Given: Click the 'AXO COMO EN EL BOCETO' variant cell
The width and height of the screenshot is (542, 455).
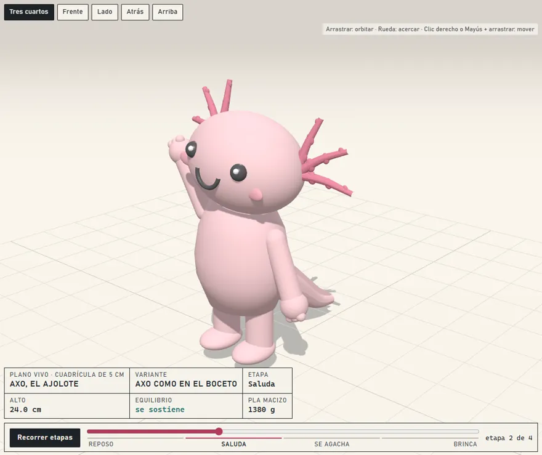Looking at the screenshot, I should point(186,381).
